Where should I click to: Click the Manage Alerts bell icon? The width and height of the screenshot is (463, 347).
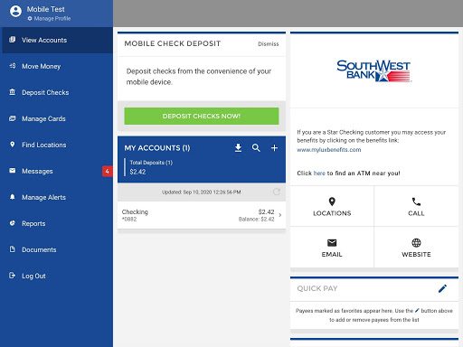tap(13, 197)
